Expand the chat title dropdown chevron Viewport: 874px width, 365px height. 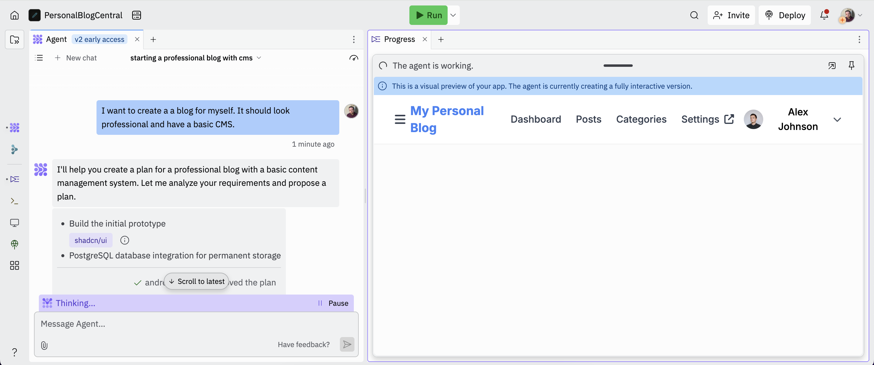259,58
